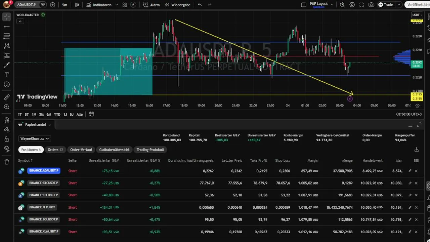This screenshot has height=242, width=430.
Task: Toggle hide all drawings eye
Action: pos(7,149)
